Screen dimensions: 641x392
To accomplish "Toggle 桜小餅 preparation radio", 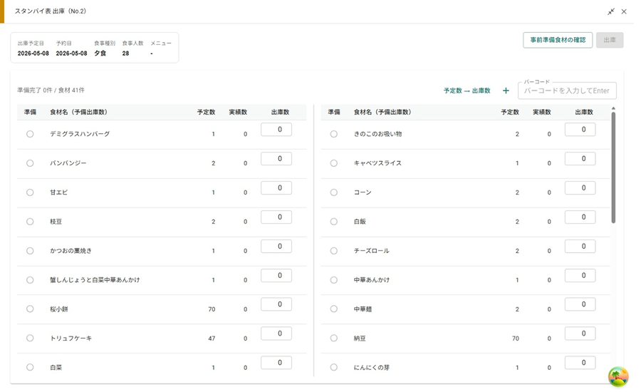I will 30,309.
